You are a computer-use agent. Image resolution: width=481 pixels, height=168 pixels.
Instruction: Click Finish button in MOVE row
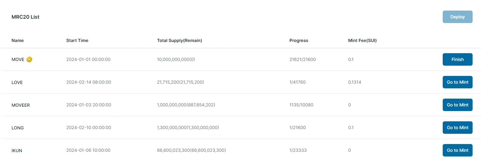coord(457,59)
